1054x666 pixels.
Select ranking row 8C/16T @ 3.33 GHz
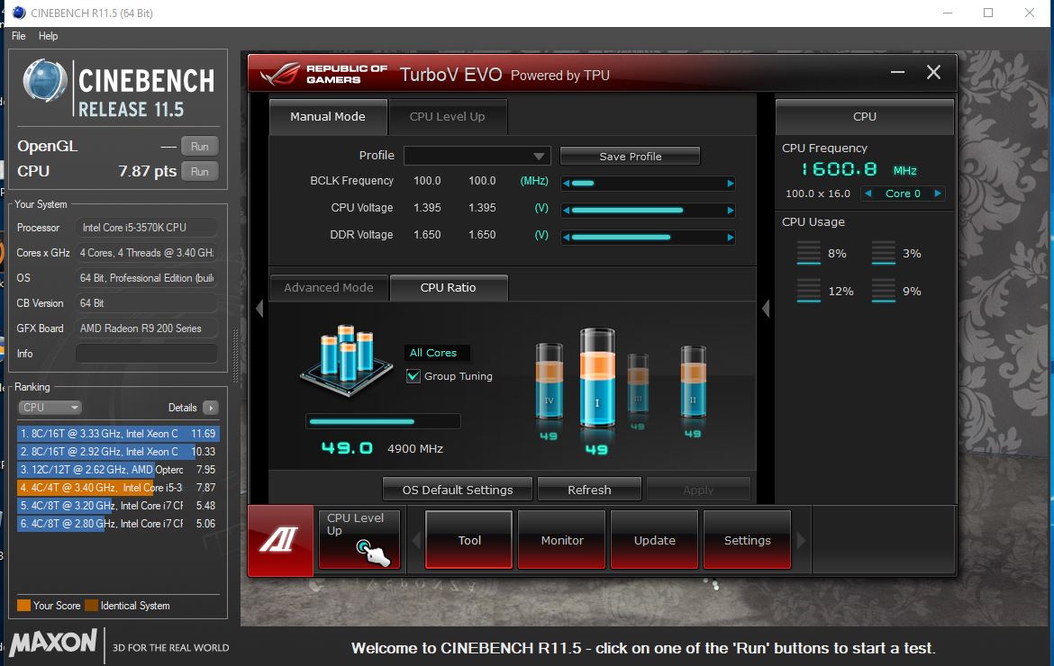(x=118, y=434)
